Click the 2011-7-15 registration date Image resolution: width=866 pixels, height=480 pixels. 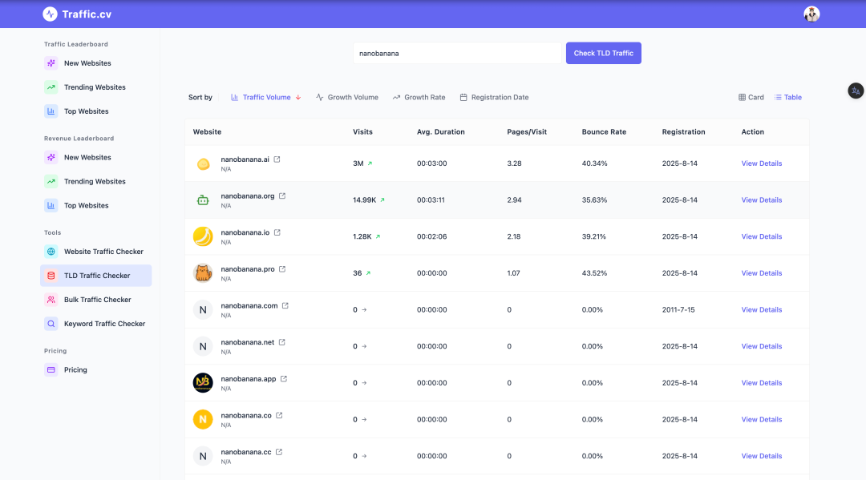coord(678,309)
